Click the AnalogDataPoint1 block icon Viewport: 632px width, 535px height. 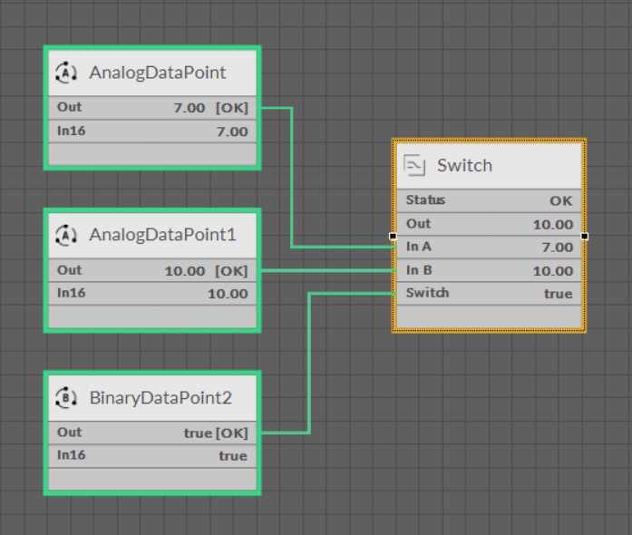(67, 236)
